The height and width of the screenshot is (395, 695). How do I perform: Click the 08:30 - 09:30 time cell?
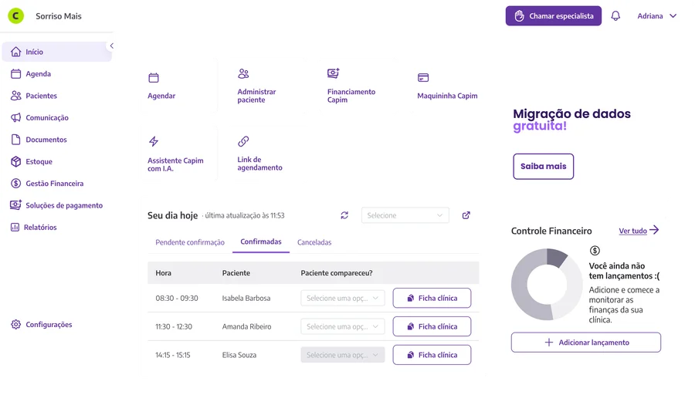coord(176,298)
